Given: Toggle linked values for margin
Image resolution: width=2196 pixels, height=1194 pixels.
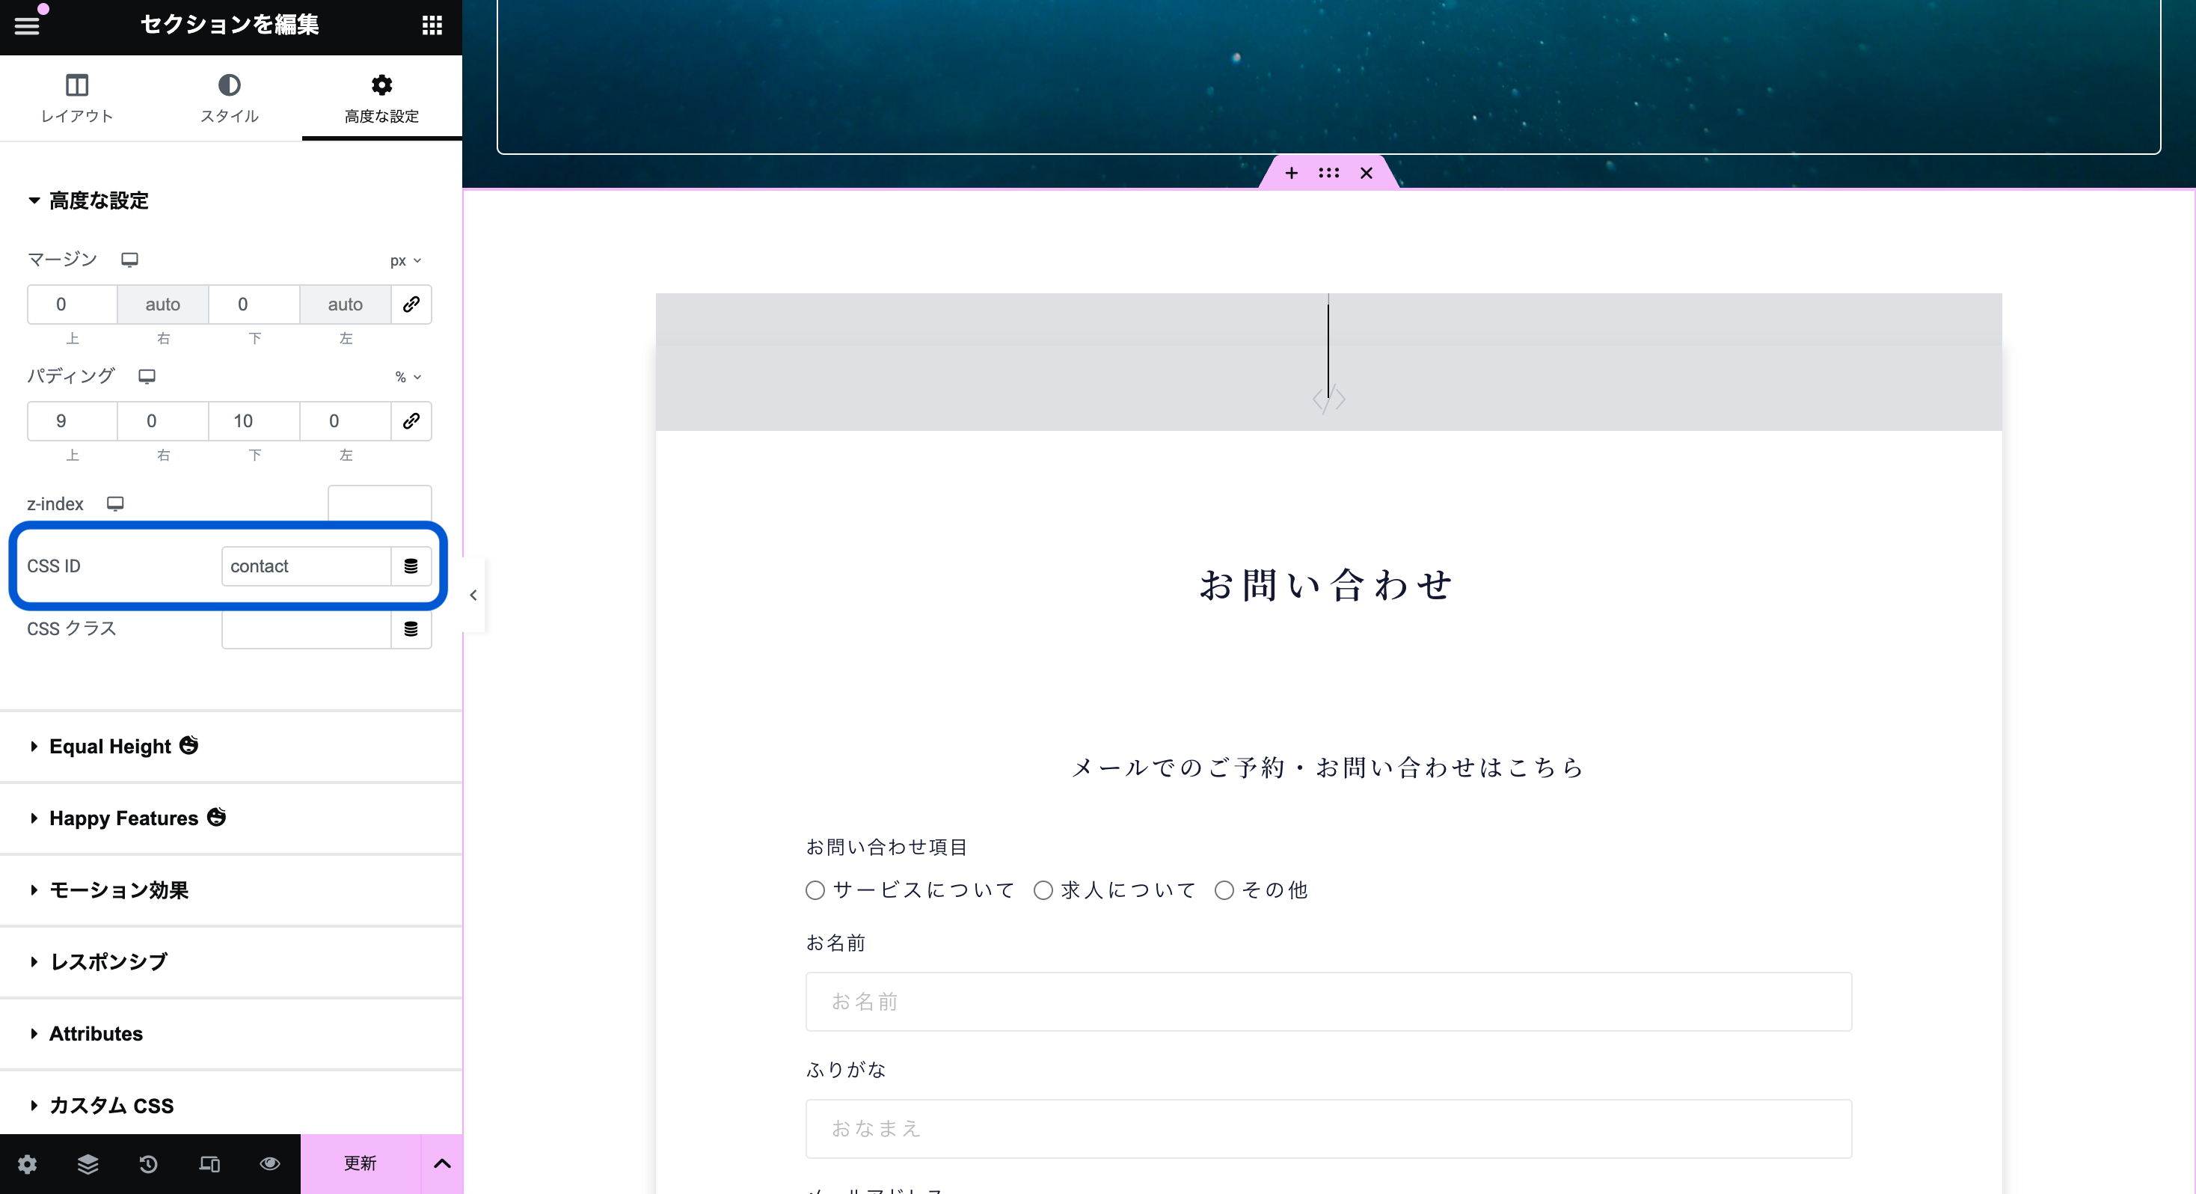Looking at the screenshot, I should click(411, 304).
